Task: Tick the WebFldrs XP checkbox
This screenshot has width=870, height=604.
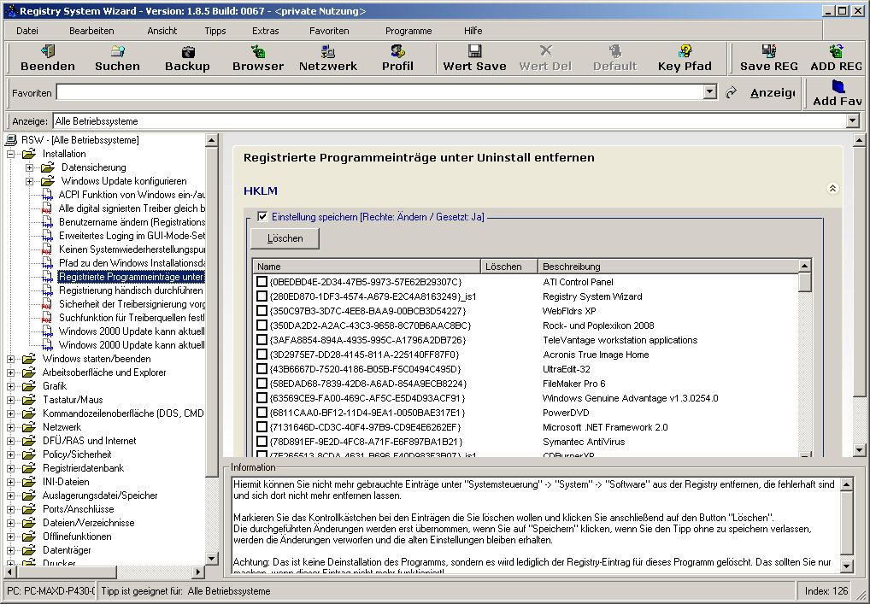Action: tap(262, 311)
